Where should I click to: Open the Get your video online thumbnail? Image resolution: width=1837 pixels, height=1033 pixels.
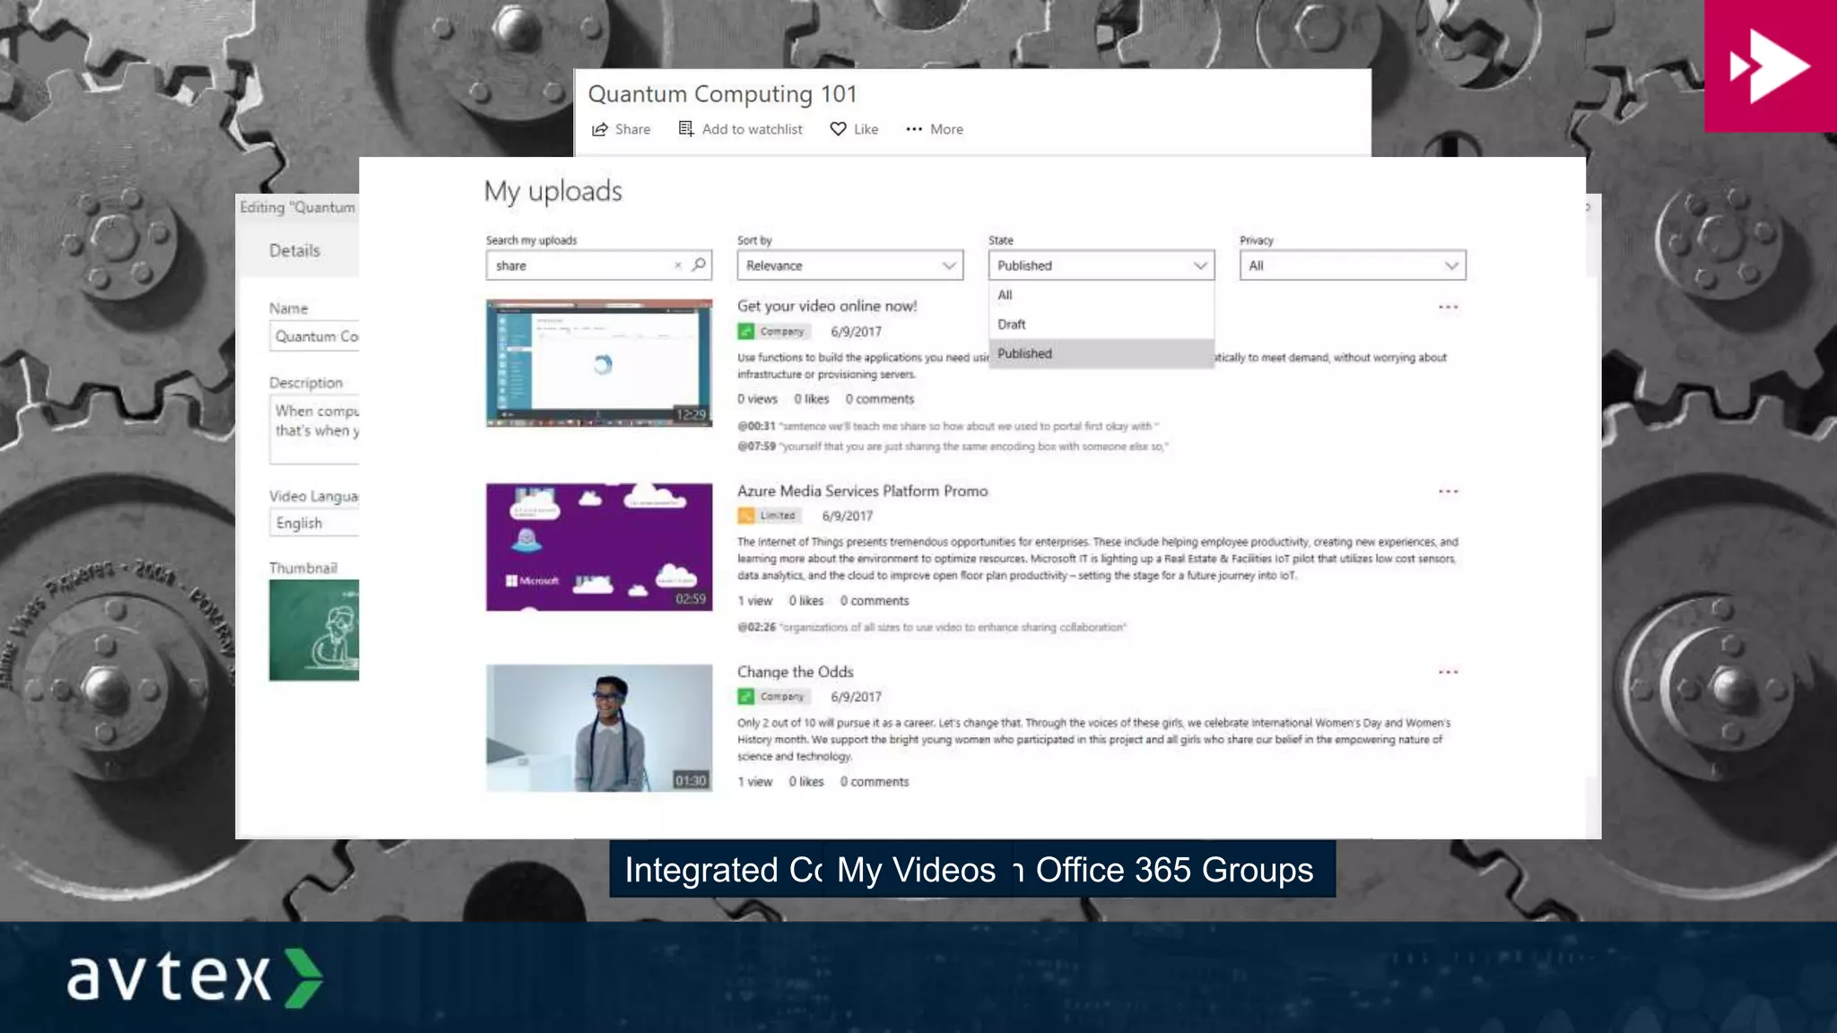599,363
